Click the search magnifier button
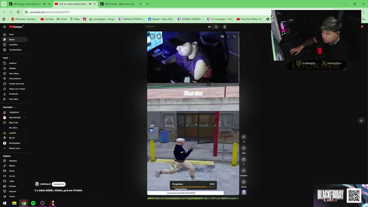Screen dimensions: 368x207 pyautogui.click(x=216, y=27)
